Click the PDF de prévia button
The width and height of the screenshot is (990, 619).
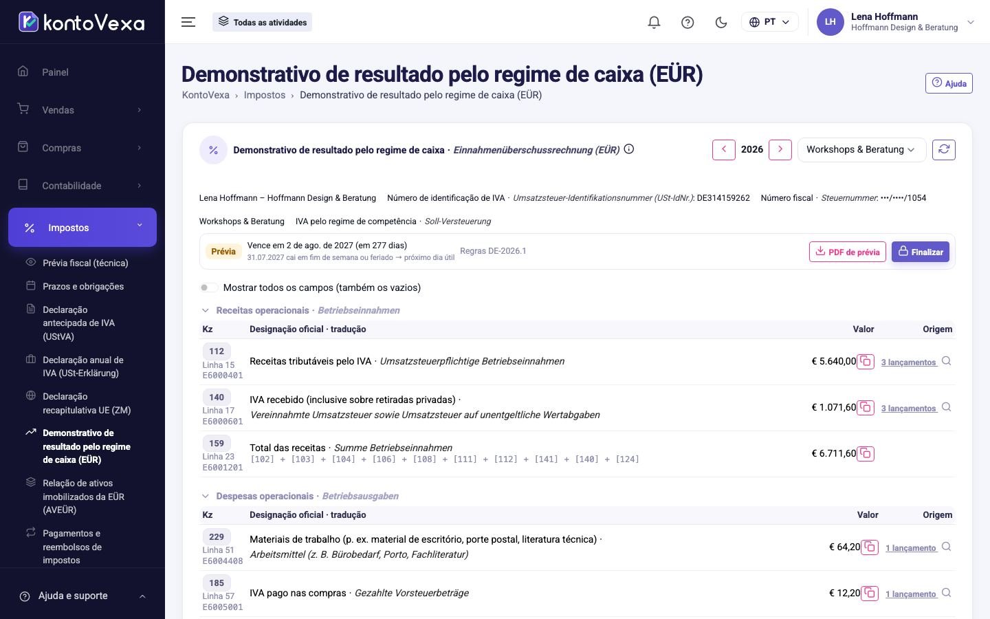point(848,252)
